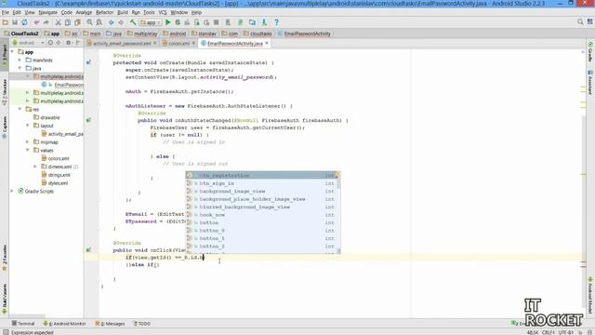This screenshot has height=335, width=595.
Task: Open the Navigate menu
Action: (x=47, y=12)
